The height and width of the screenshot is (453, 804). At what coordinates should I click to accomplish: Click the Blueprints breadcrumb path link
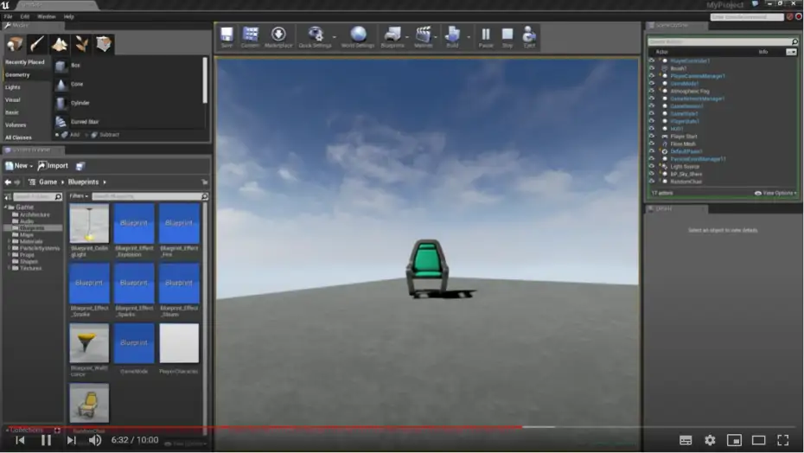[x=83, y=182]
